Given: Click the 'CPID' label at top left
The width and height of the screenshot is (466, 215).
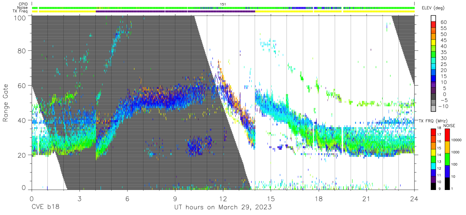Looking at the screenshot, I should 24,4.
